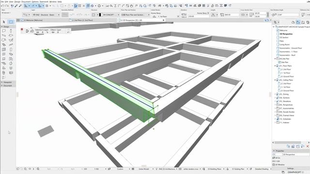
Task: Pick the eyedropper pick-up parameters icon
Action: coord(16,6)
